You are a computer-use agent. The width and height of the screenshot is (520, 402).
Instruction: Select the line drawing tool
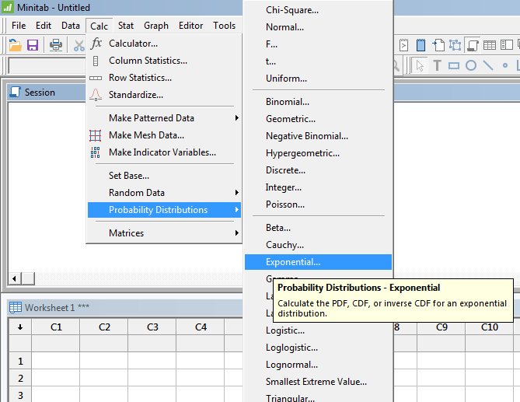coord(488,65)
